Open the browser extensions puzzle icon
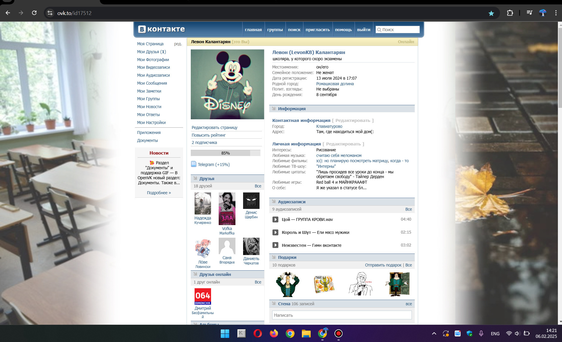 (x=510, y=13)
